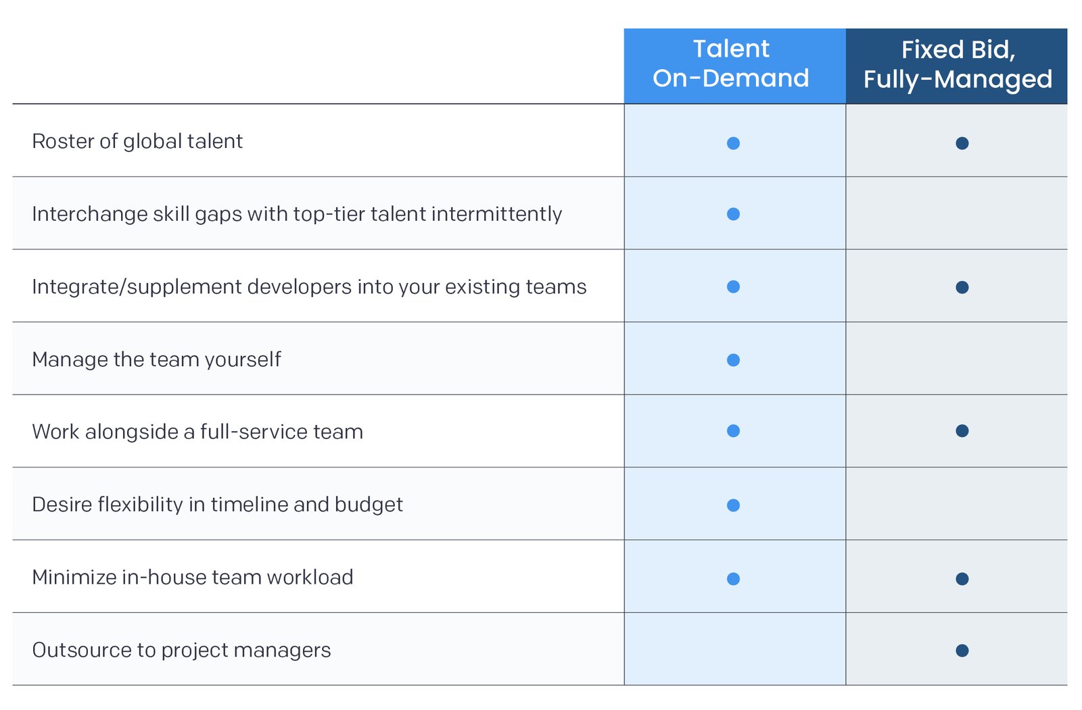Select the Work alongside a full-service team text
The height and width of the screenshot is (710, 1082).
coord(197,432)
